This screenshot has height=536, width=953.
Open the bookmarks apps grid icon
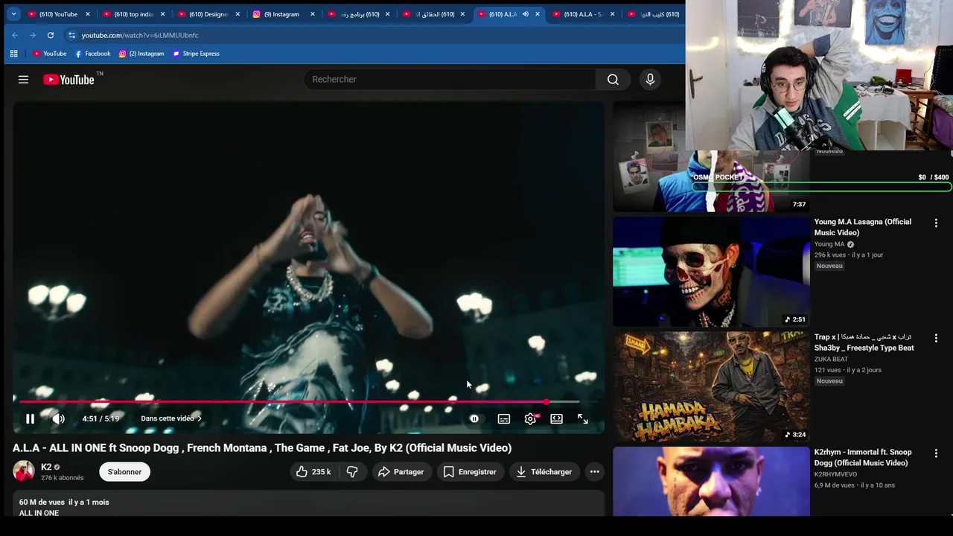click(13, 54)
